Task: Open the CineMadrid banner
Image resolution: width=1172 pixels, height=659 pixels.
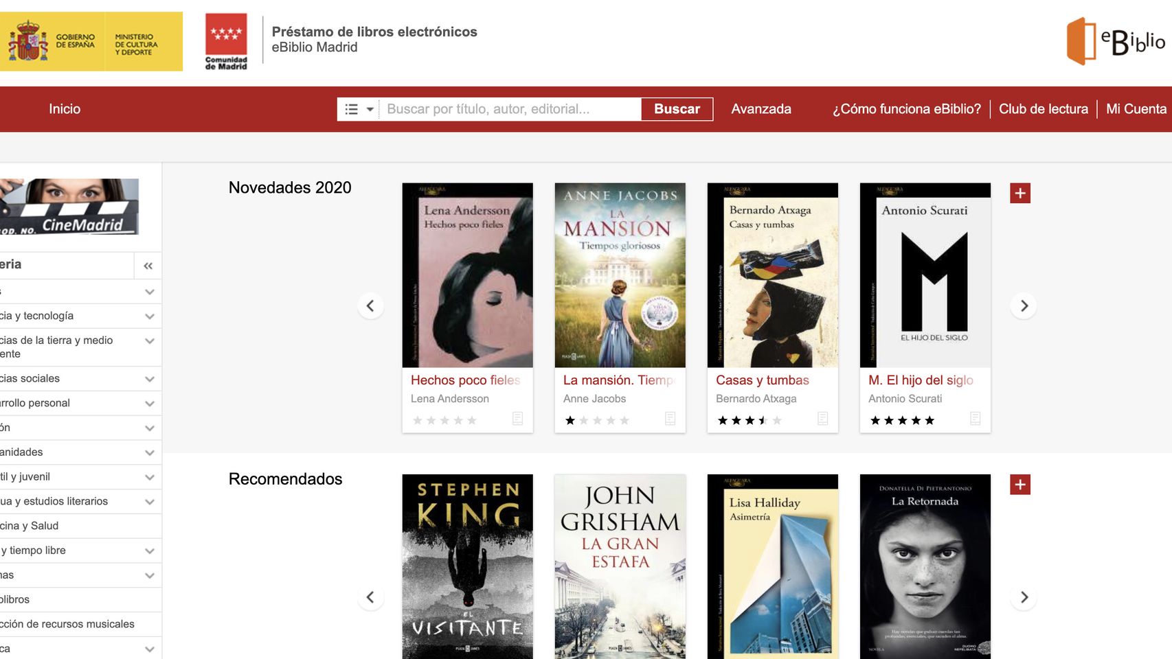Action: tap(69, 207)
